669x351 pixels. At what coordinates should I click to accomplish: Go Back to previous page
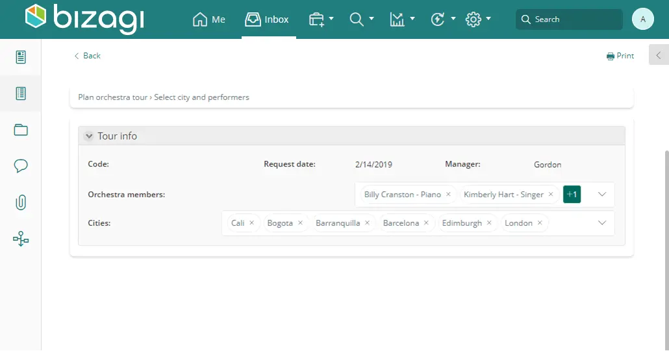click(88, 56)
